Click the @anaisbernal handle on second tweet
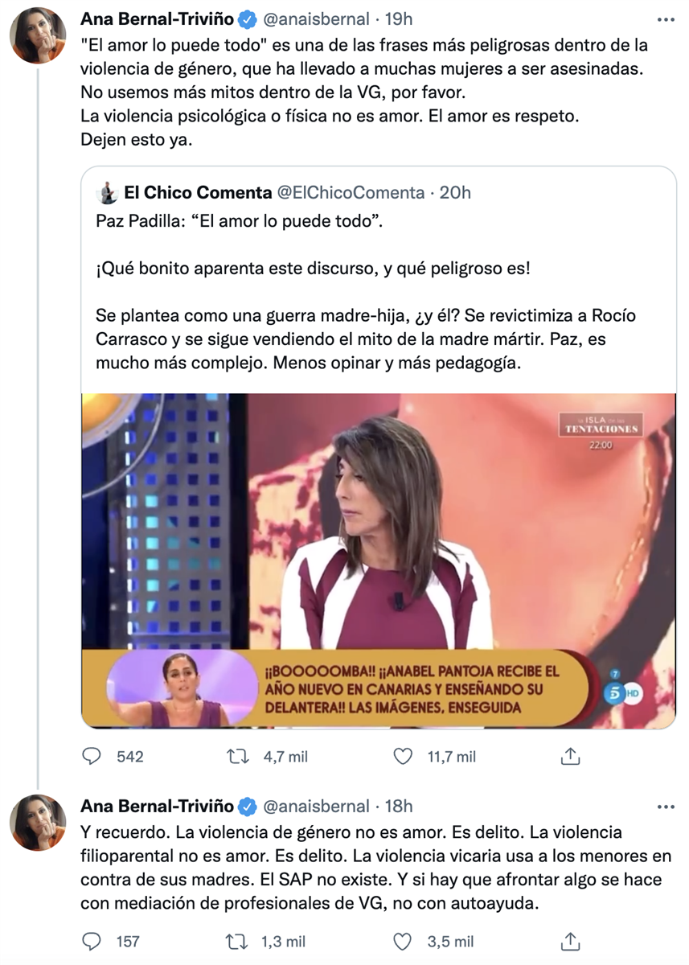 316,806
